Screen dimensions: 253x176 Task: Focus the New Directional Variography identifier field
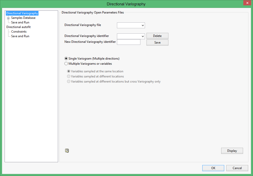pyautogui.click(x=128, y=42)
